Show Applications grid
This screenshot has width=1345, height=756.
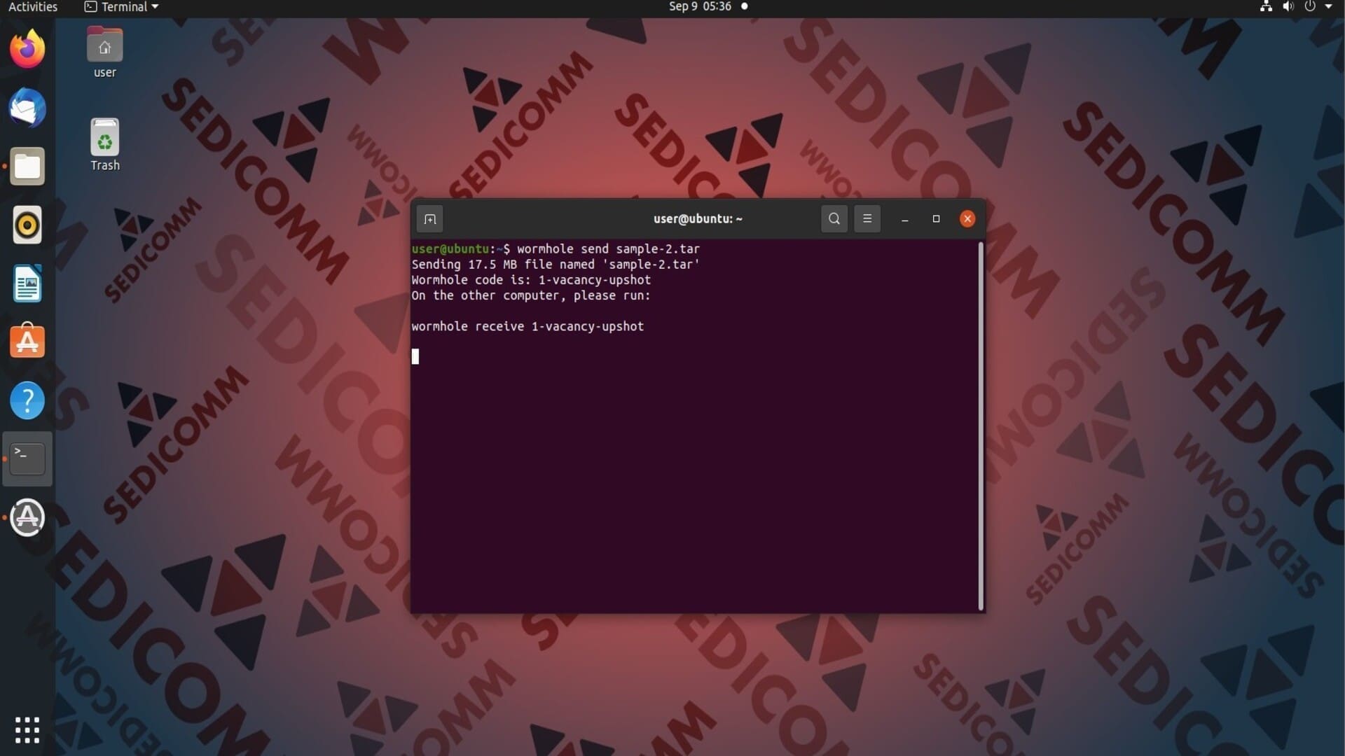(x=27, y=730)
